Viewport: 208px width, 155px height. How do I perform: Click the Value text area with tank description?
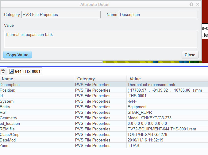coord(101,39)
